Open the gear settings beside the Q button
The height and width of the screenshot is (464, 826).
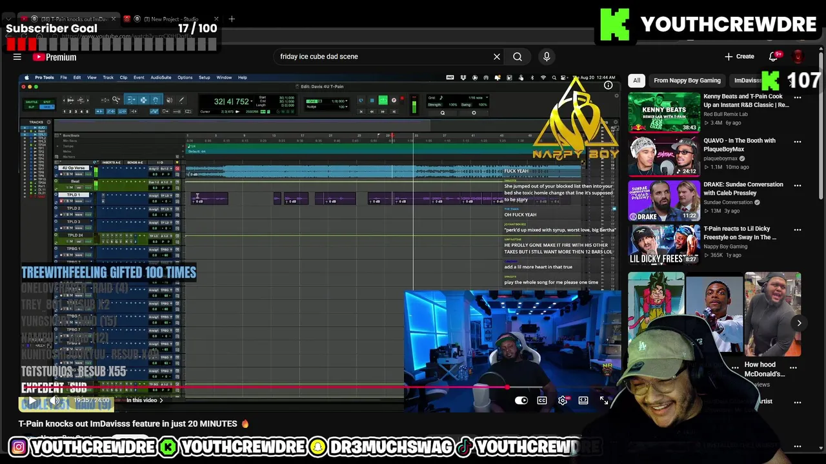pos(474,113)
